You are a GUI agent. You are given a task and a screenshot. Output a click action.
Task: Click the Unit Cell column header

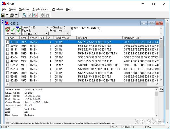[99, 38]
